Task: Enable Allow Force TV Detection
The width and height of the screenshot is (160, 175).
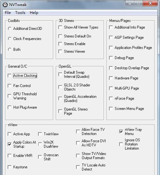Action: (x=78, y=131)
